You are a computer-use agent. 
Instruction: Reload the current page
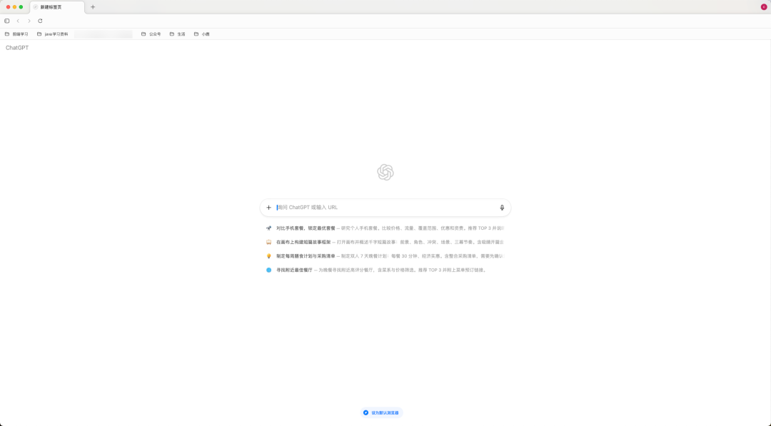tap(40, 21)
